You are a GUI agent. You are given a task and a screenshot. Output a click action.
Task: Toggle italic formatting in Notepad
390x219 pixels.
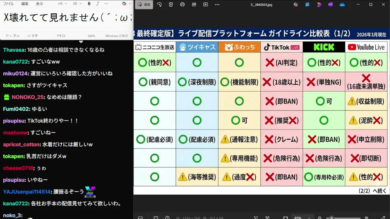pos(97,4)
